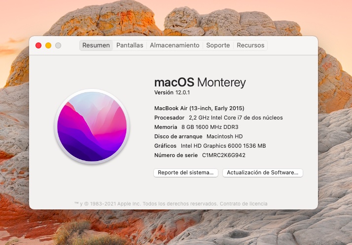Click the macOS Monterey logo image
Viewport: 352px width, 245px height.
click(92, 126)
